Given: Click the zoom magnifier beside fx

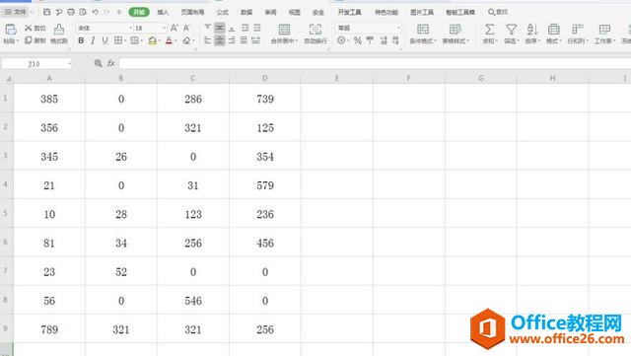Looking at the screenshot, I should (98, 63).
